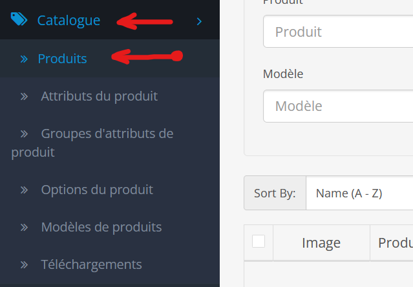Open the Sort By Name (A - Z) dropdown
413x287 pixels.
coord(359,193)
